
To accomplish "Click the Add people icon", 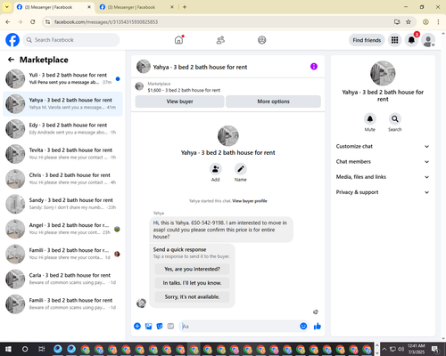I will click(x=215, y=169).
